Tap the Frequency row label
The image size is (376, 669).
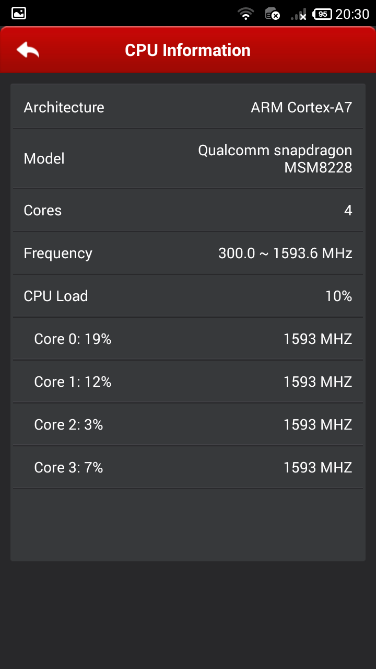58,253
